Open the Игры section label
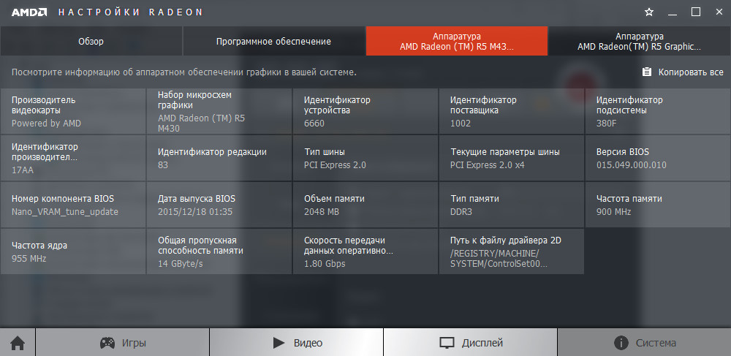Viewport: 731px width, 356px height. pyautogui.click(x=135, y=344)
